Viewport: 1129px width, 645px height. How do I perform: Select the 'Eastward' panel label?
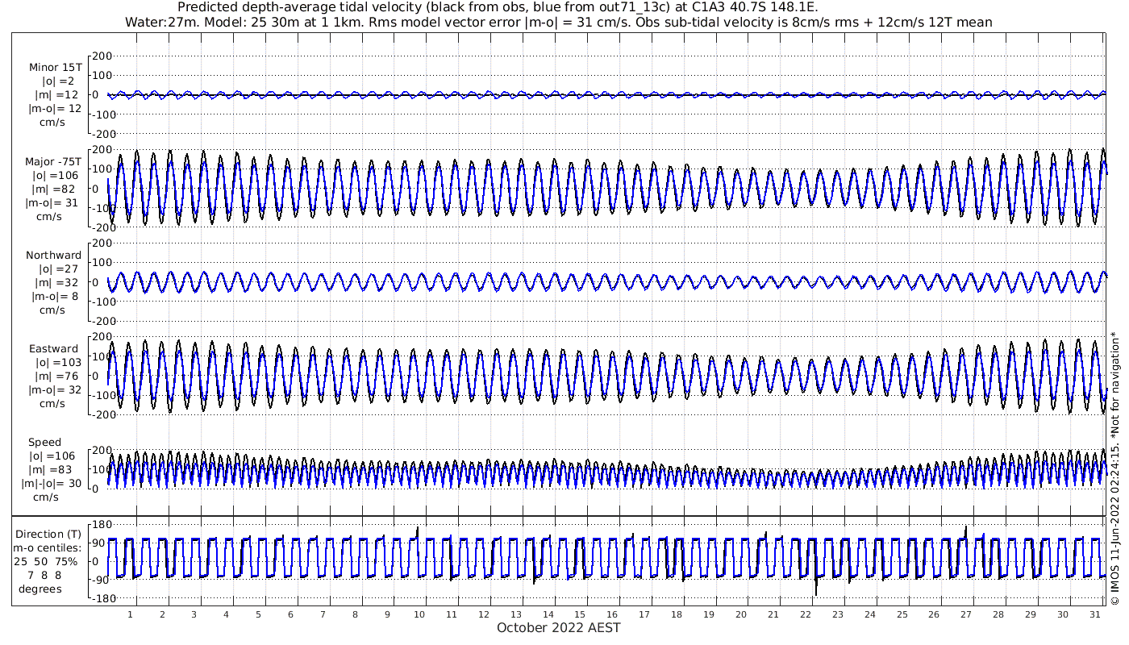click(x=54, y=348)
